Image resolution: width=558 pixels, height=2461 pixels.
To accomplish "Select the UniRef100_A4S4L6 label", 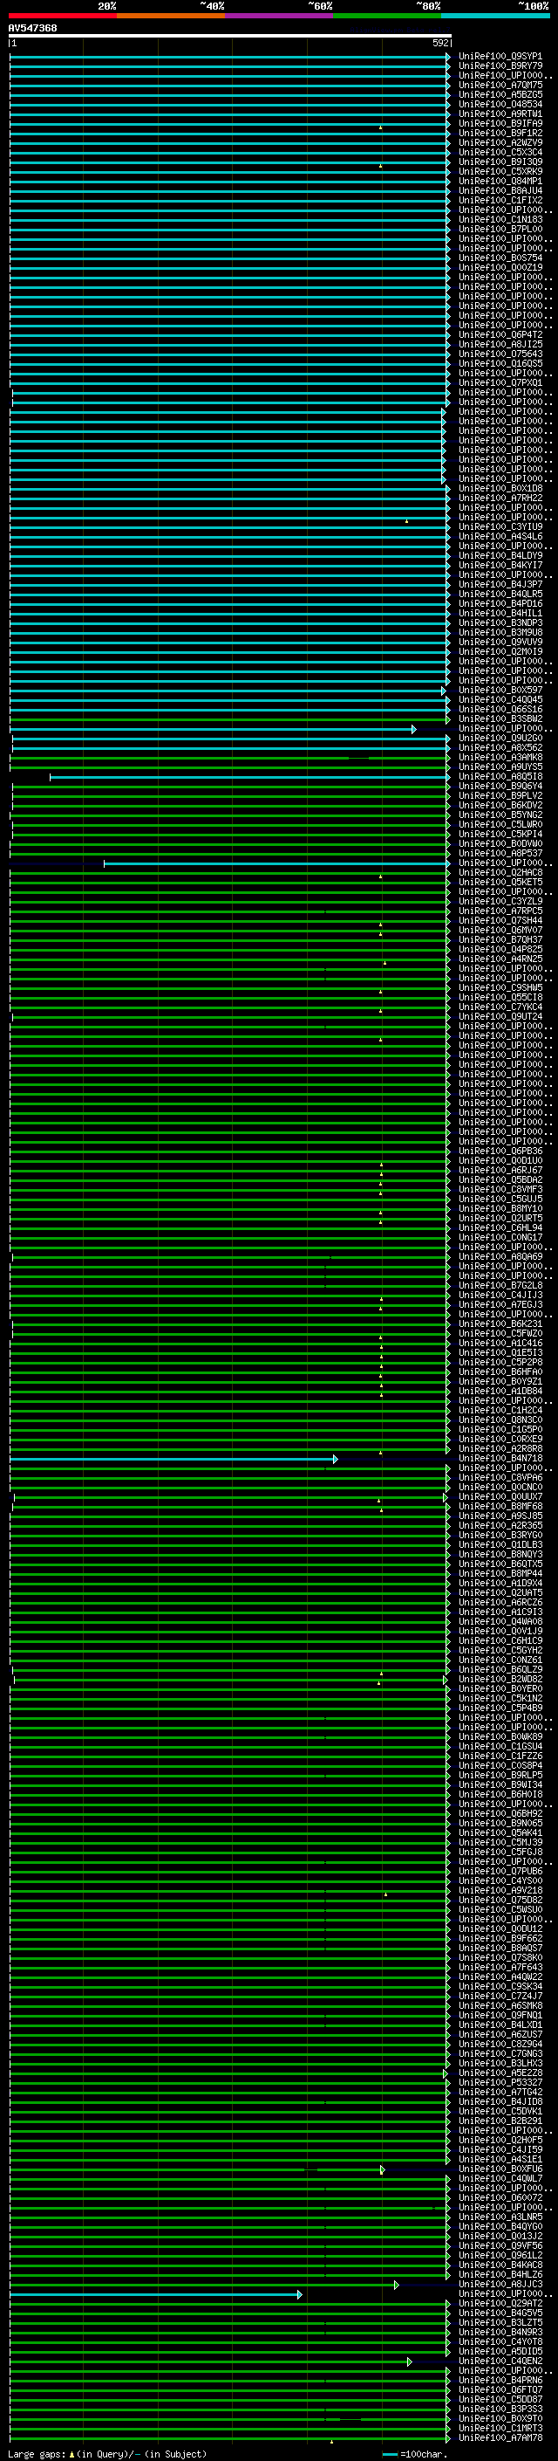I will (500, 536).
